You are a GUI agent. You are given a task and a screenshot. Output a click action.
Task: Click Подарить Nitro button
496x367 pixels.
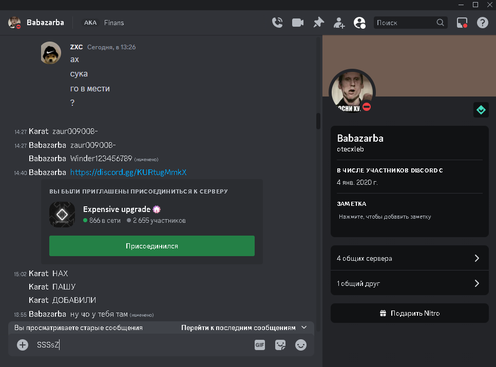(x=410, y=313)
